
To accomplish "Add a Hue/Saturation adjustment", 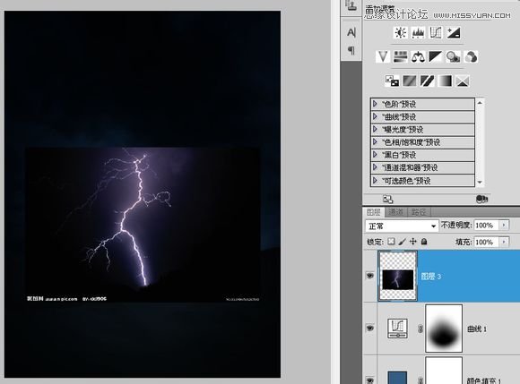I will click(x=400, y=56).
